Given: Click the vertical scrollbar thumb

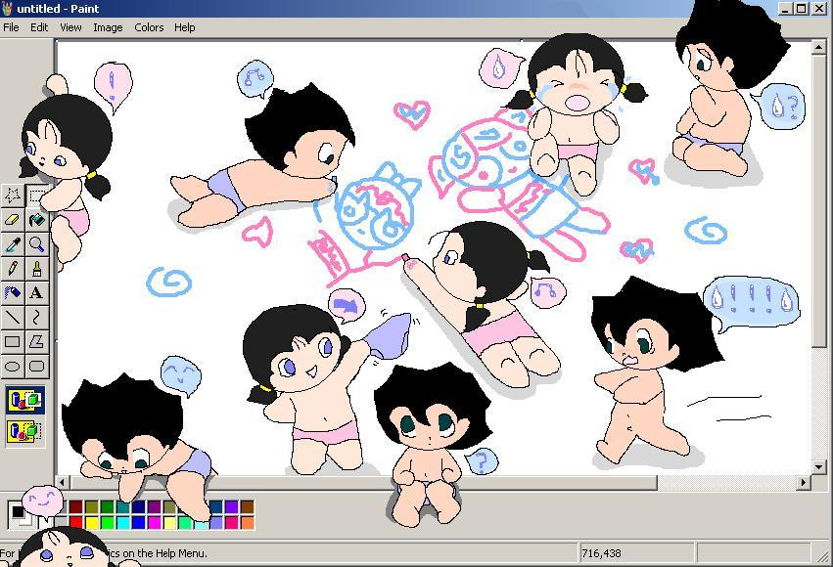Looking at the screenshot, I should (x=818, y=201).
